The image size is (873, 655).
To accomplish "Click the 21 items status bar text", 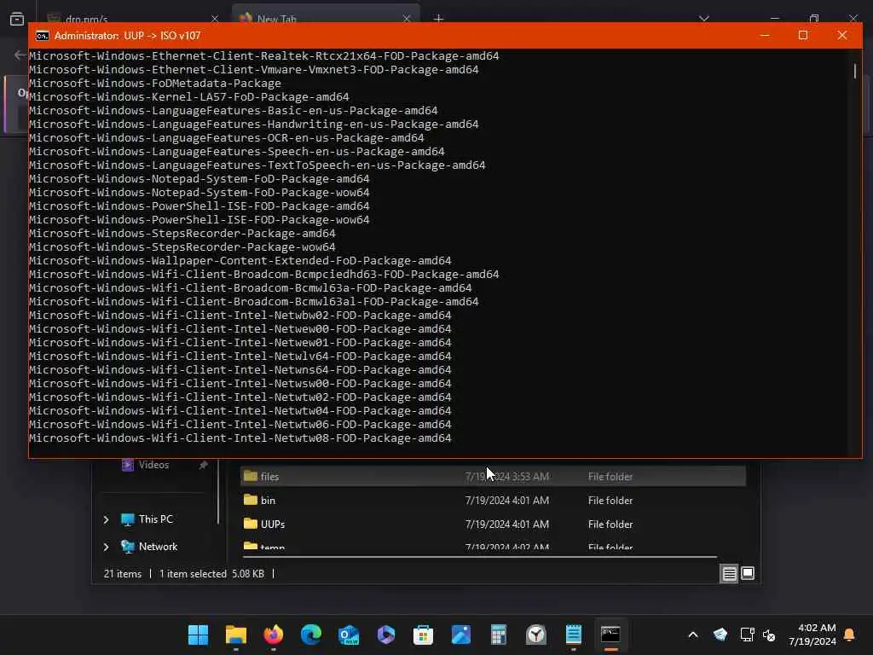I will tap(123, 574).
